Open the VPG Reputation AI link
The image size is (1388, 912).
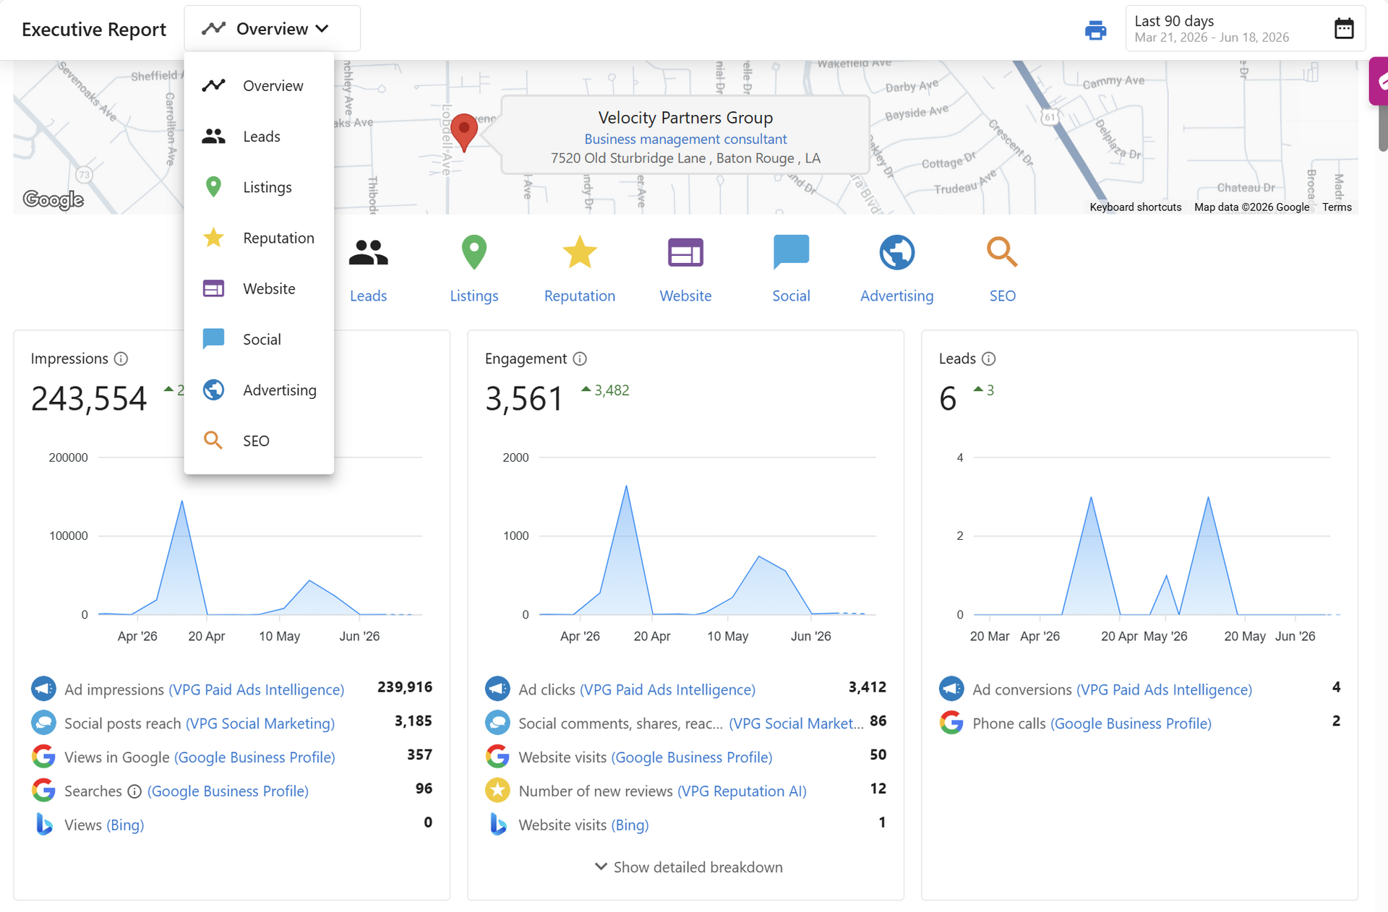click(742, 791)
